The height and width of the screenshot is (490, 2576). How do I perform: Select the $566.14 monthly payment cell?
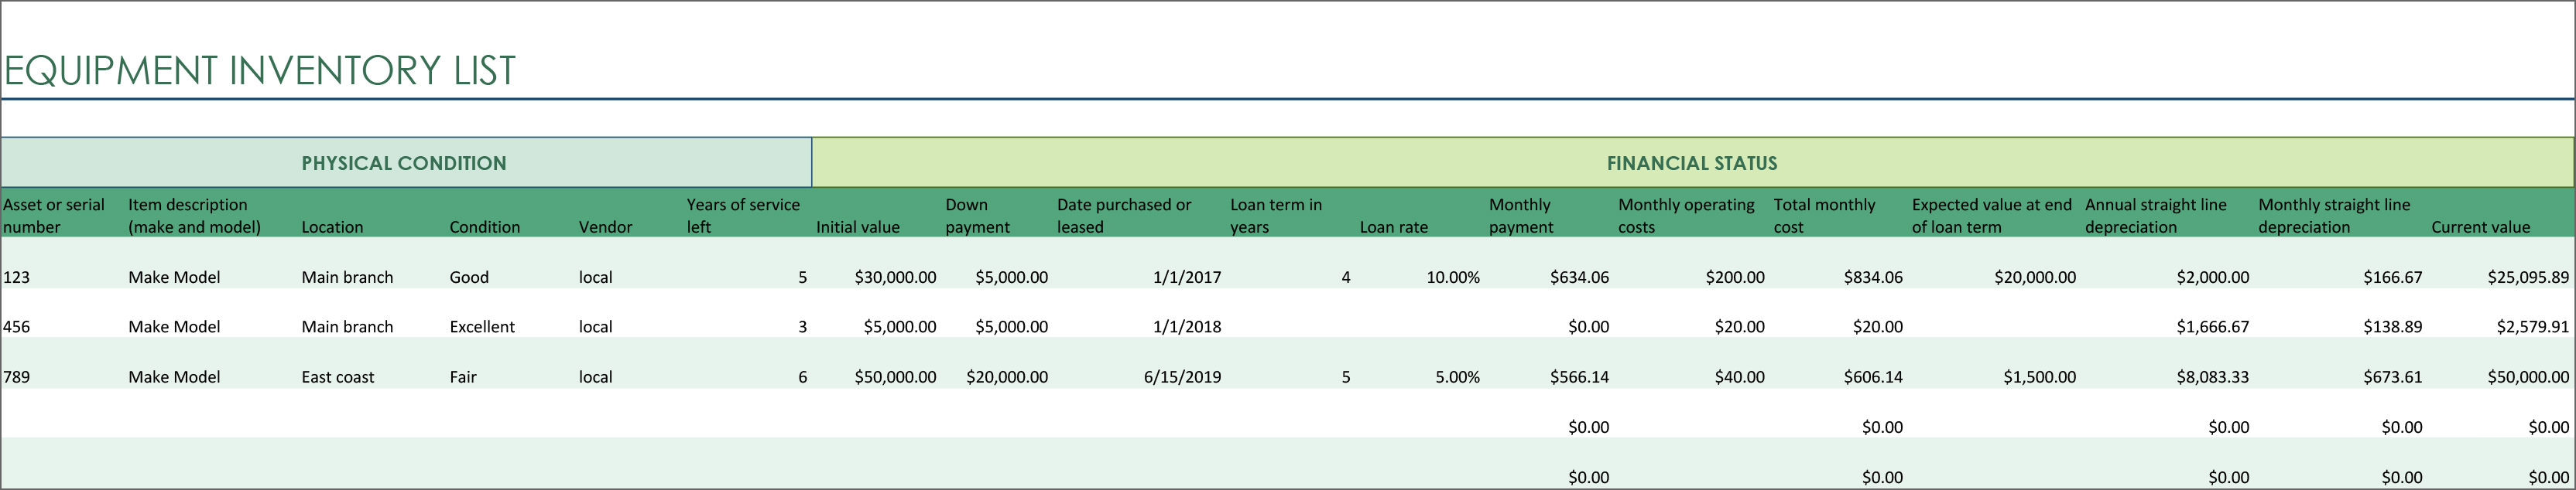(x=1579, y=377)
